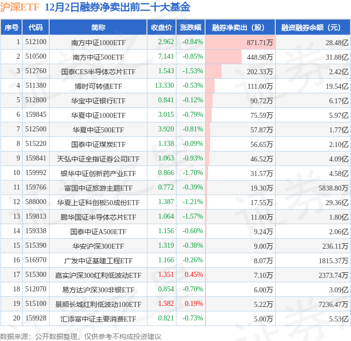Click the 简称 column header
This screenshot has width=351, height=341.
[98, 28]
